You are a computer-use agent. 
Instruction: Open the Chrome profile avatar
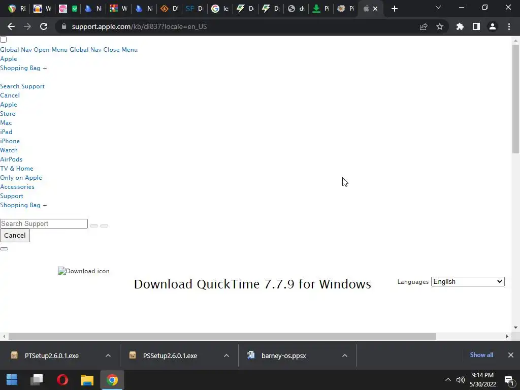[x=493, y=26]
